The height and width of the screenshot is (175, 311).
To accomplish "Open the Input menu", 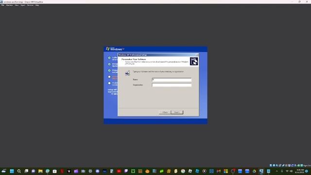I will coord(23,5).
